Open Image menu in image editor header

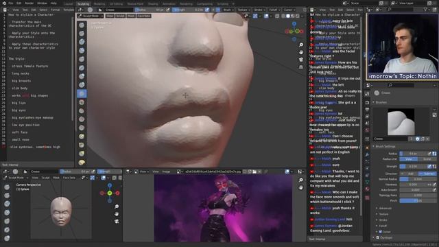pyautogui.click(x=166, y=172)
